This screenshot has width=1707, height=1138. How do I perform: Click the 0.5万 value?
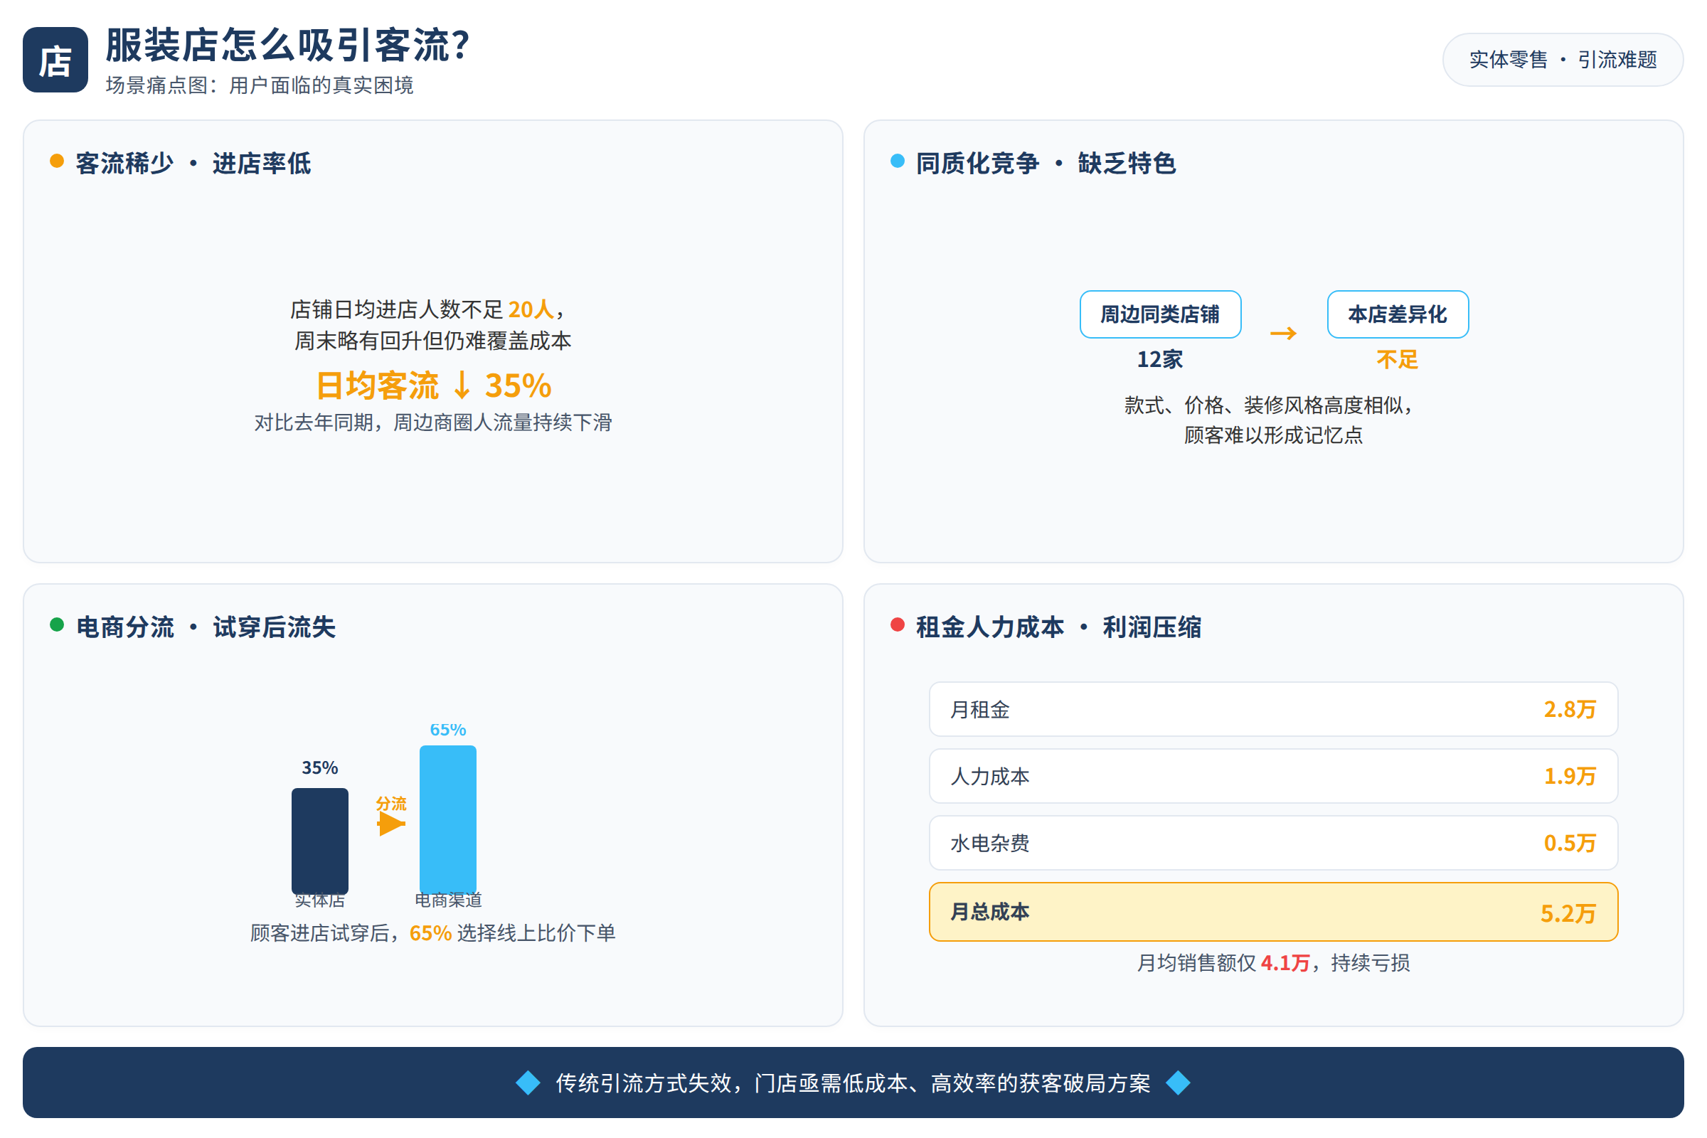[x=1569, y=843]
